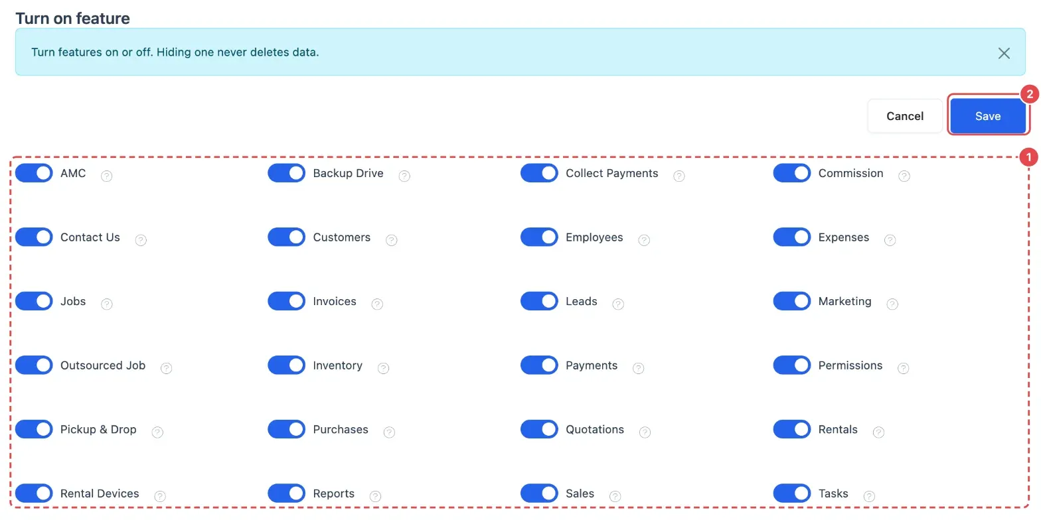Open help icon for Marketing
The image size is (1041, 520).
[x=892, y=304]
